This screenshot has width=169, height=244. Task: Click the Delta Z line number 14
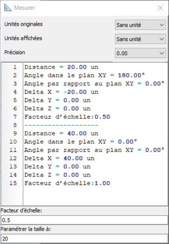point(13,175)
